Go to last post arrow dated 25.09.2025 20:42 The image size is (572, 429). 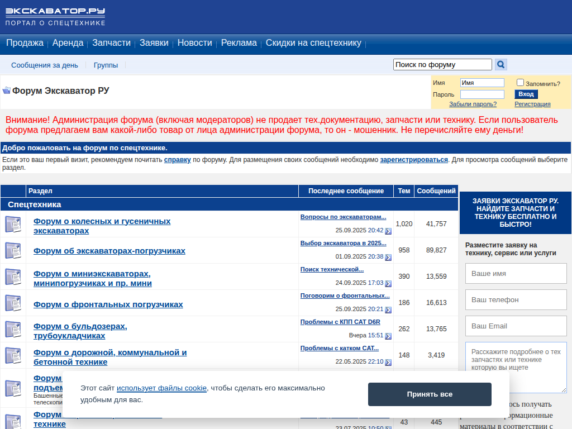coord(388,231)
